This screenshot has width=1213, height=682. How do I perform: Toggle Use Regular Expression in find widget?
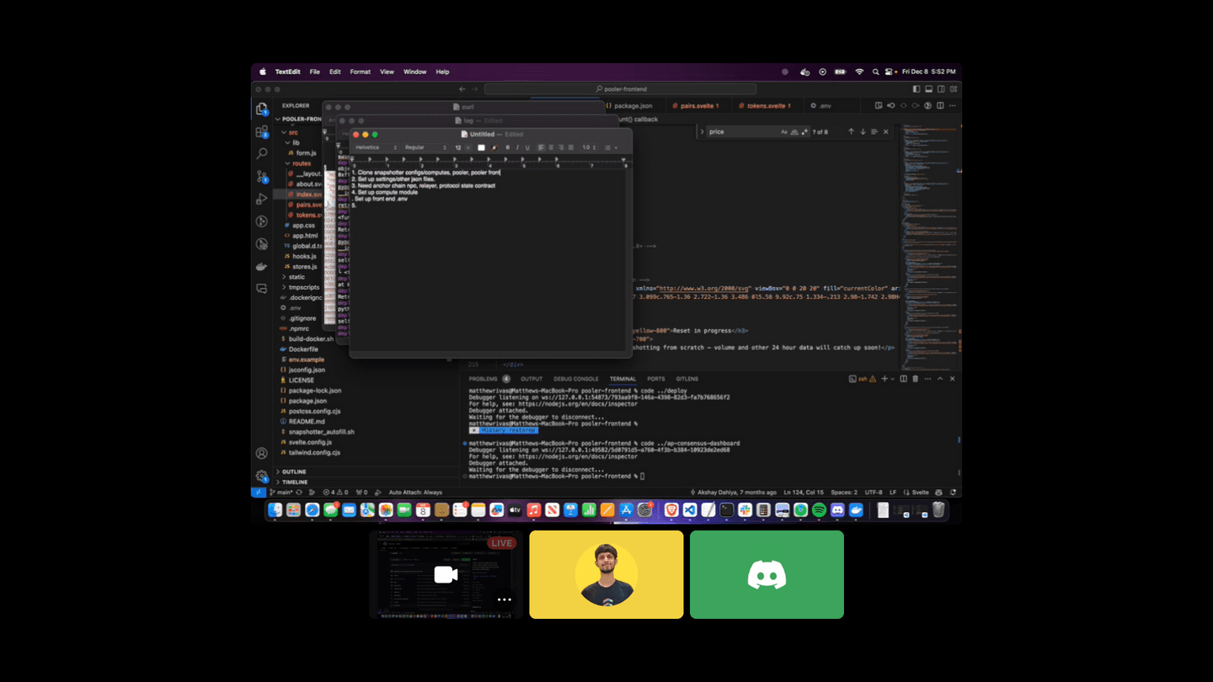point(804,131)
